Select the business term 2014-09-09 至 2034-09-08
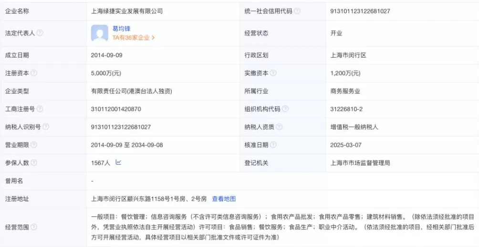479x247 pixels. [127, 145]
